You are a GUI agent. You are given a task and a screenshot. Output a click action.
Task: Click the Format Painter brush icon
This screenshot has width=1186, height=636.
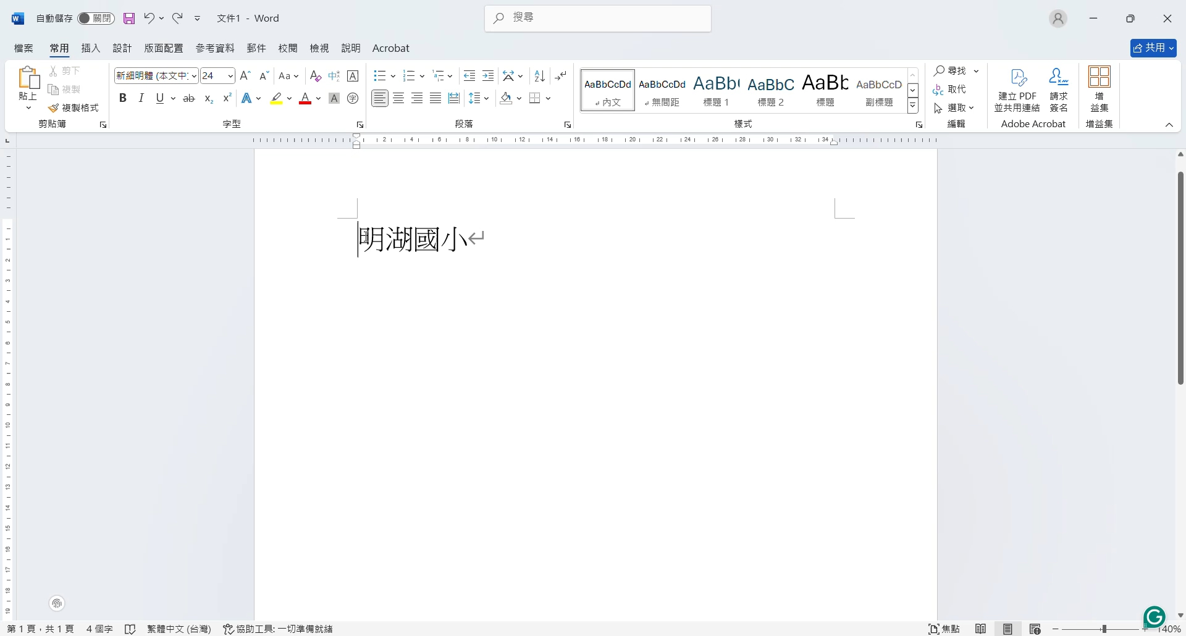pyautogui.click(x=54, y=108)
